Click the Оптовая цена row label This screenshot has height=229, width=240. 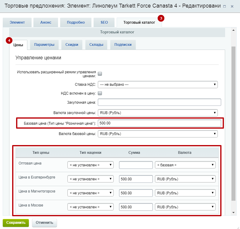(x=30, y=163)
